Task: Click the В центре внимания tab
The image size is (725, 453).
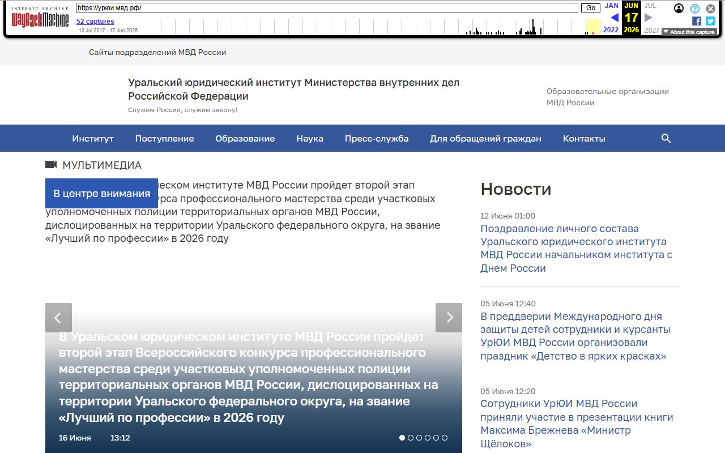Action: 101,193
